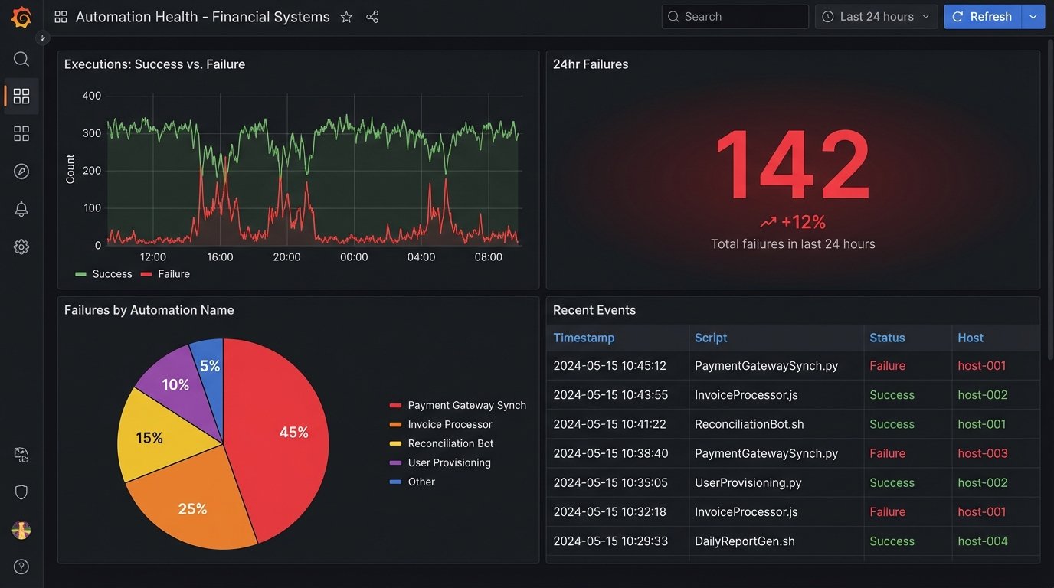Select the Dashboards icon in the sidebar
This screenshot has height=588, width=1054.
[21, 96]
